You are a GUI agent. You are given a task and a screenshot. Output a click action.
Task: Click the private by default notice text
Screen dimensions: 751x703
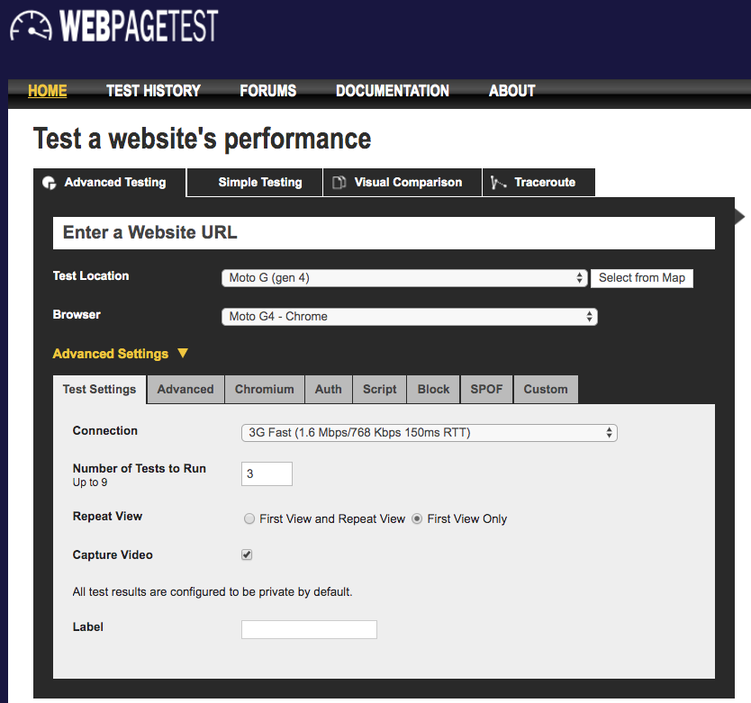pos(213,592)
